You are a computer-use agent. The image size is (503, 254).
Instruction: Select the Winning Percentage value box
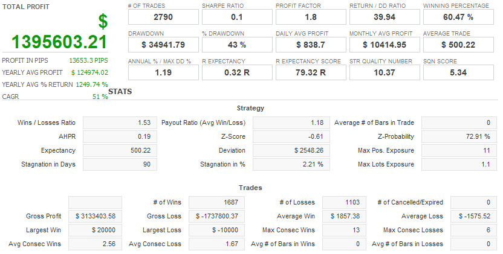(x=458, y=16)
